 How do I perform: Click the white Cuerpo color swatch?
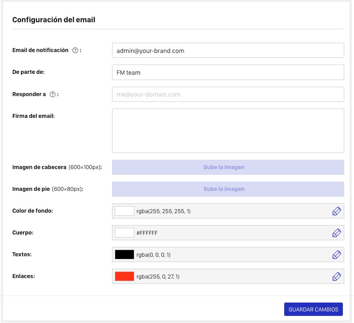tap(125, 233)
